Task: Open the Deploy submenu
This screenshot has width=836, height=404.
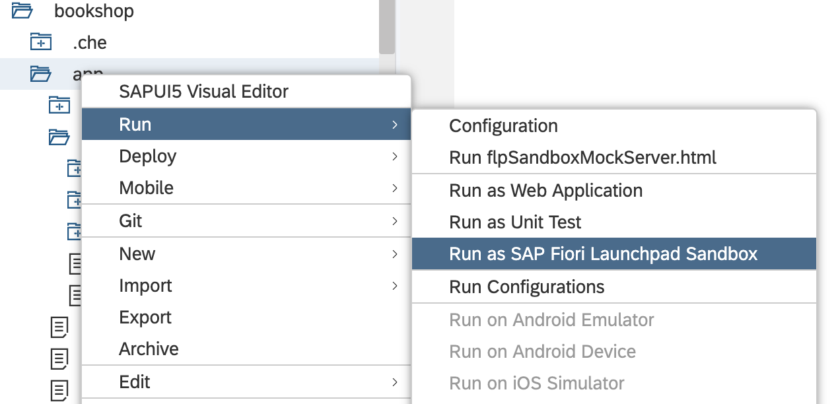Action: pyautogui.click(x=246, y=156)
